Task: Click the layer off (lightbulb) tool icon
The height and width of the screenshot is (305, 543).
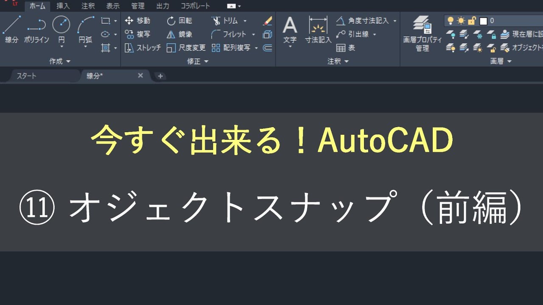Action: pos(451,34)
